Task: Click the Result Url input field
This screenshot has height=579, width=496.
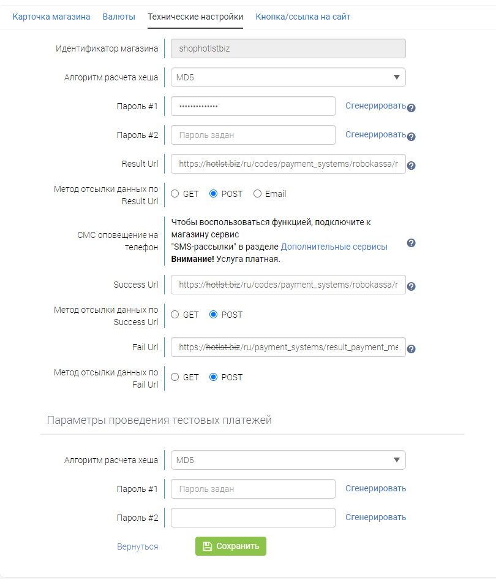Action: (288, 164)
